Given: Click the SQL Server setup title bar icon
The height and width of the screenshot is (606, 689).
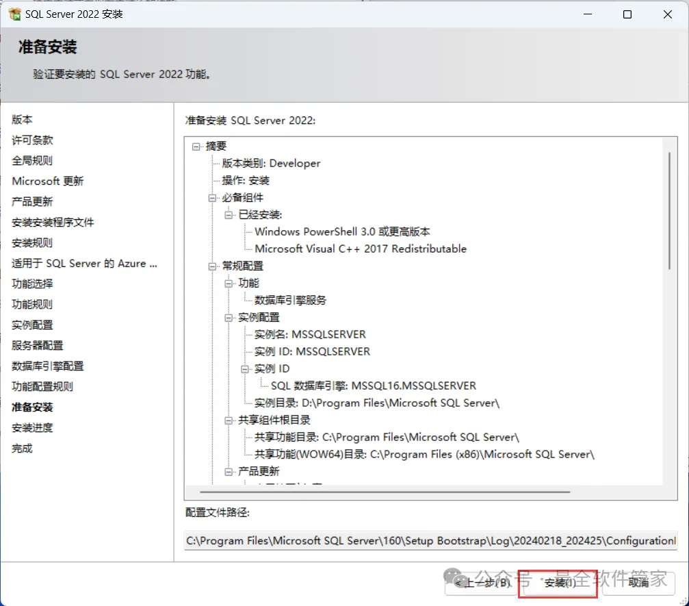Looking at the screenshot, I should 14,14.
